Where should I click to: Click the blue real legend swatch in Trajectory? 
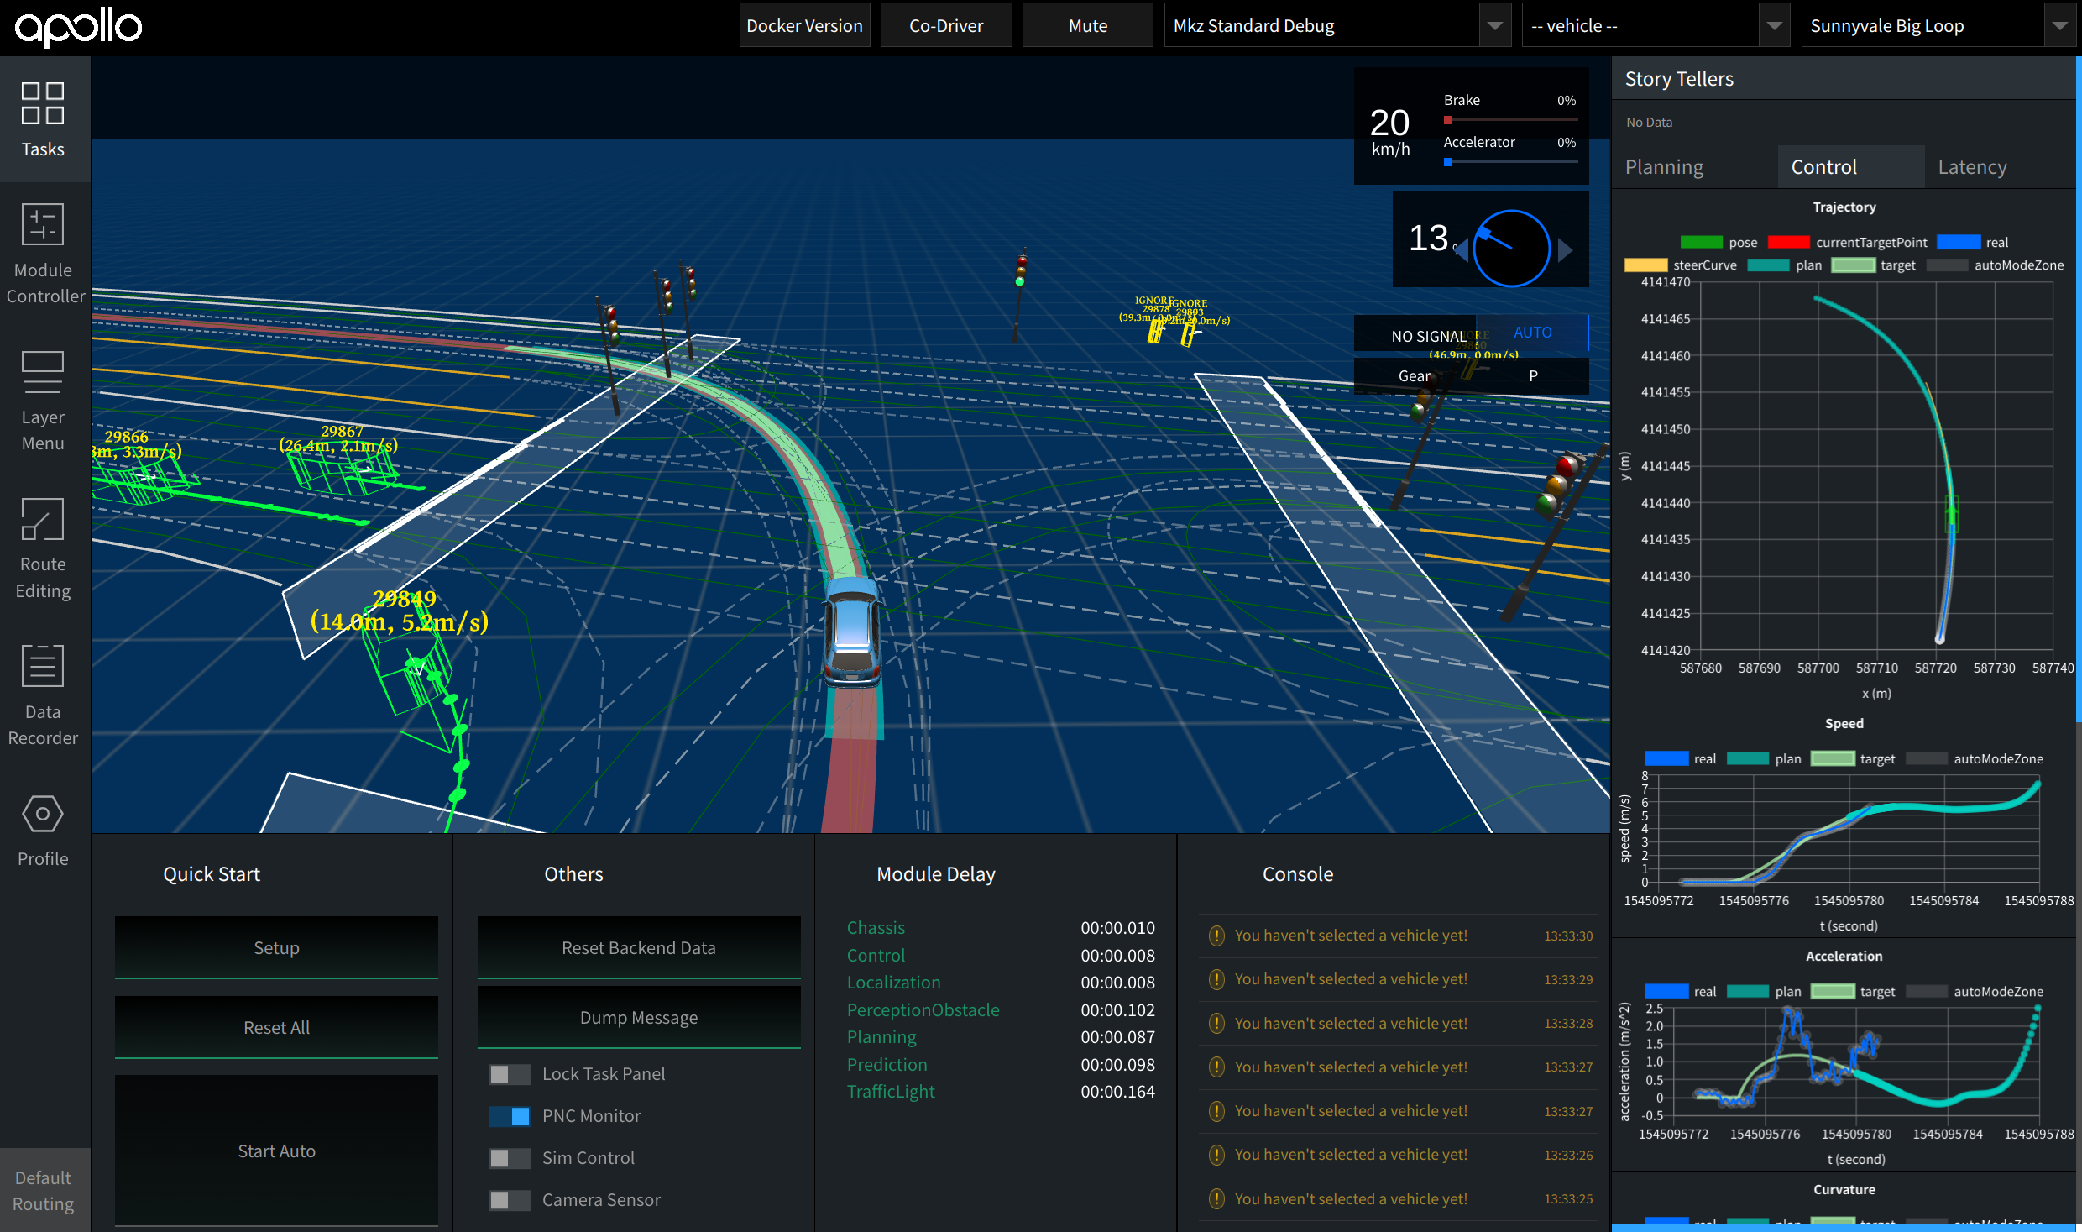pos(1959,243)
